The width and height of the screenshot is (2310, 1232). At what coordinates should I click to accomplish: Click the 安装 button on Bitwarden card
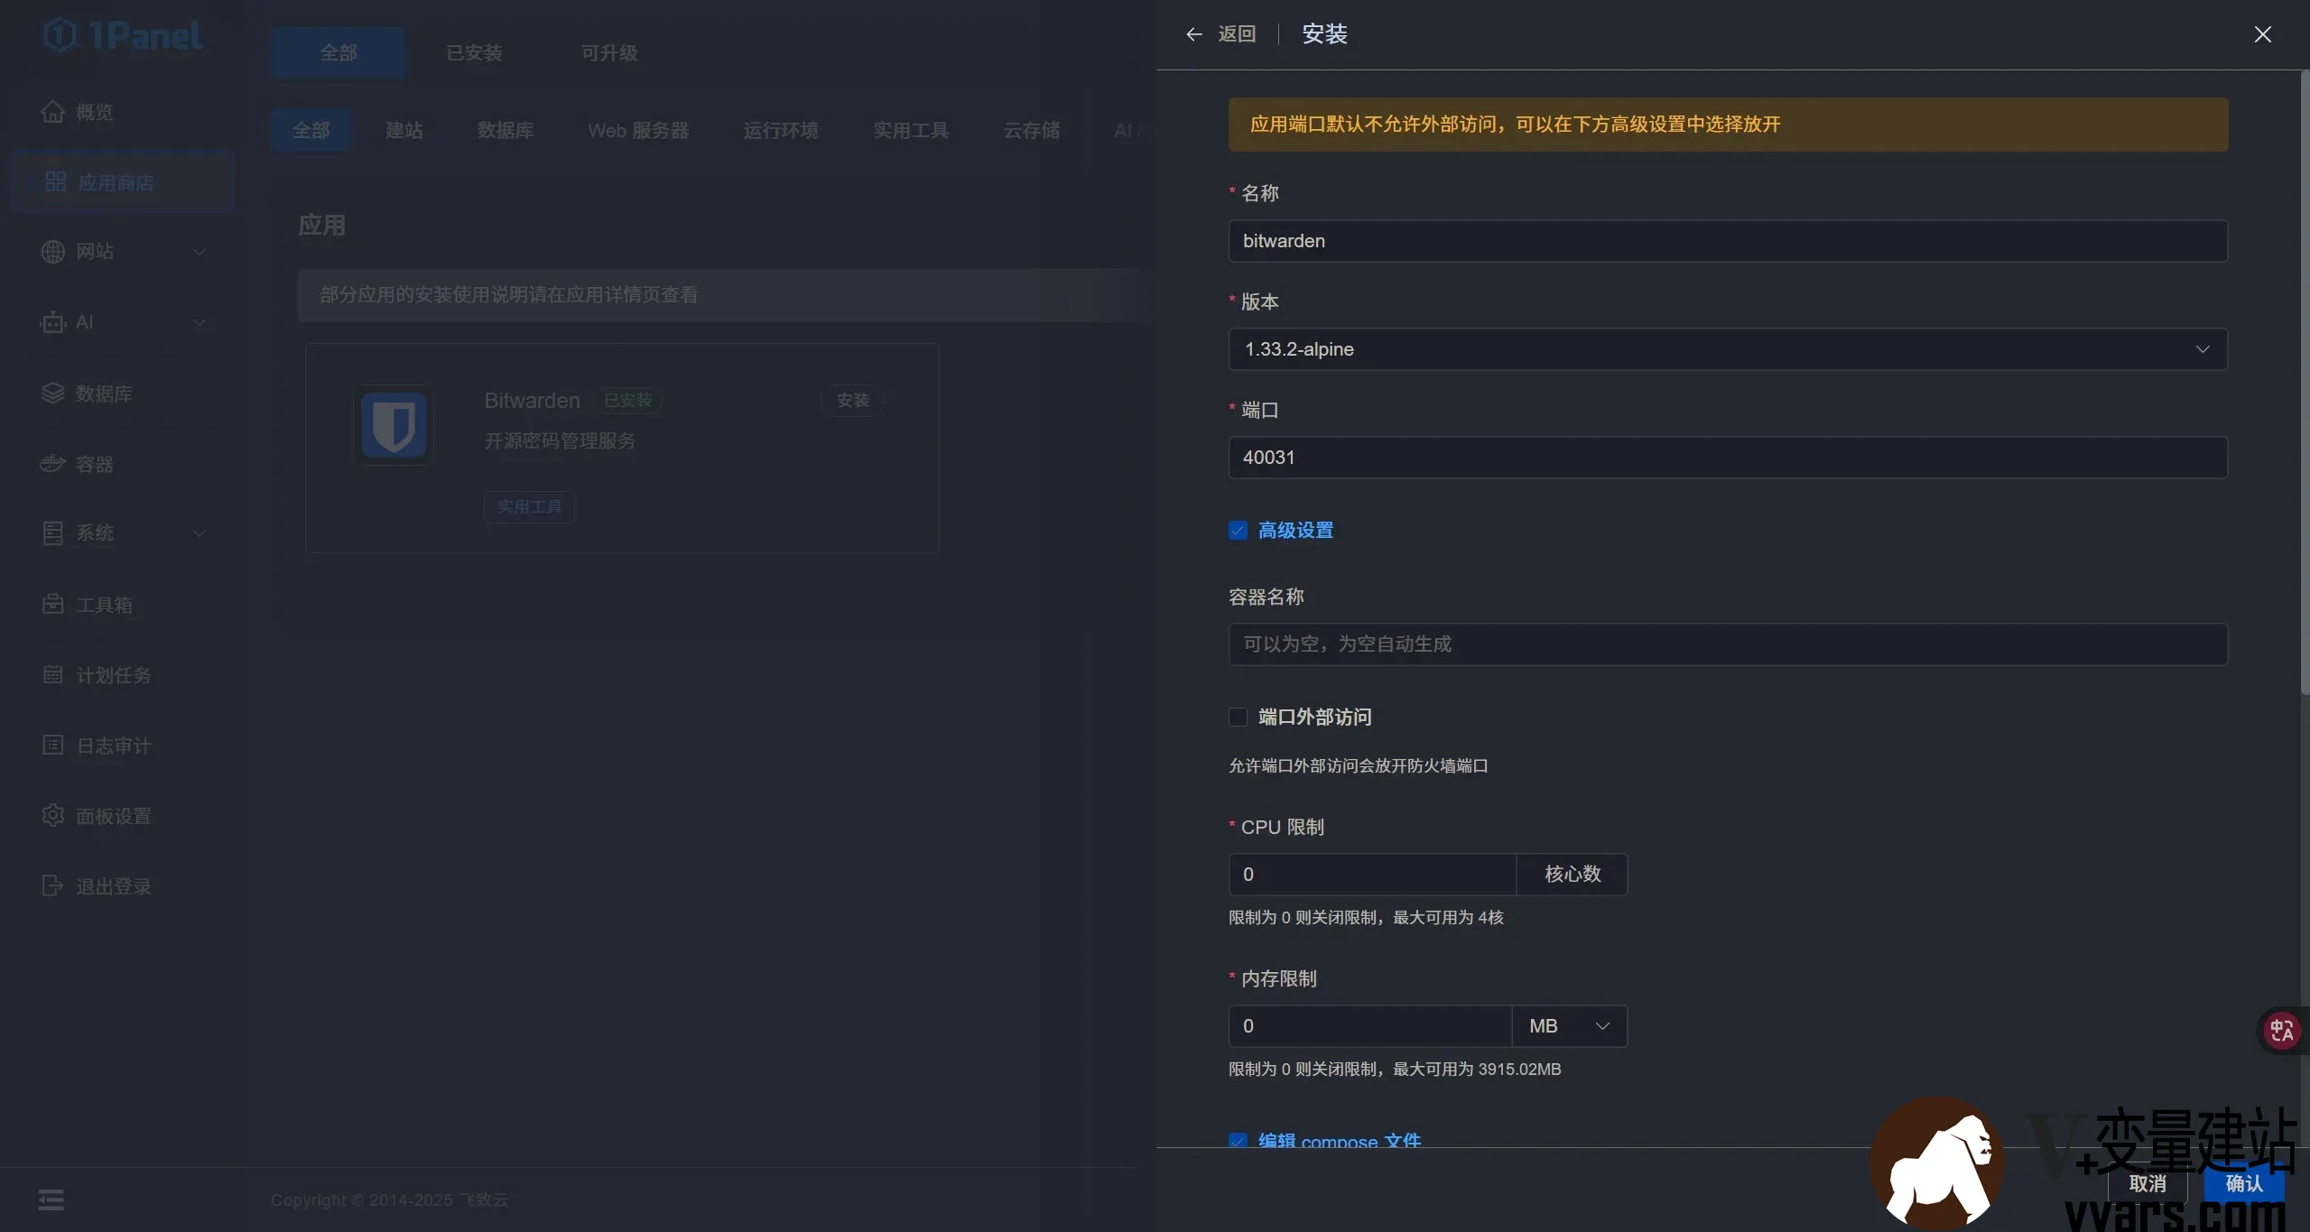coord(853,400)
